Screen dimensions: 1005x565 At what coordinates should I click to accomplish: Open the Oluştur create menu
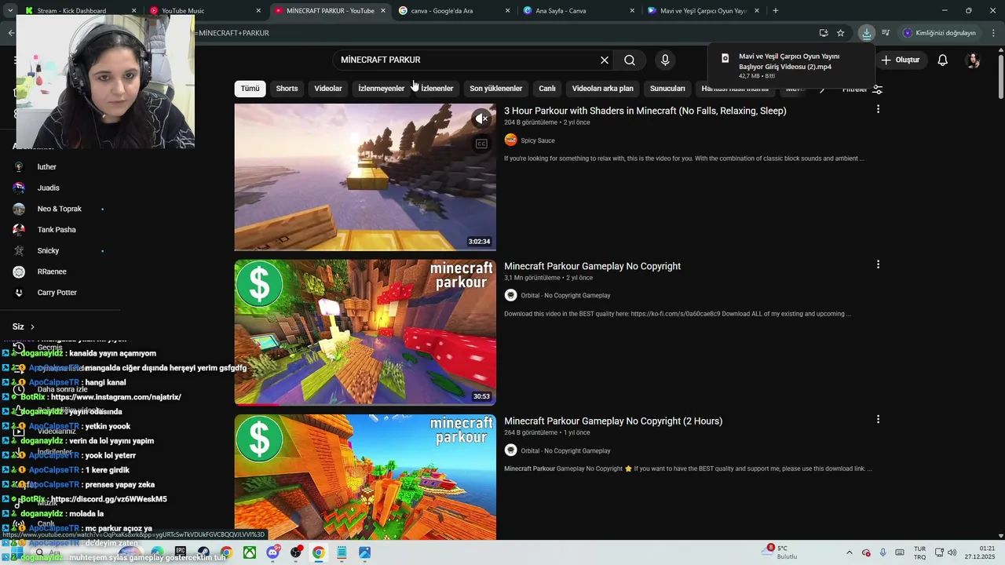click(900, 60)
